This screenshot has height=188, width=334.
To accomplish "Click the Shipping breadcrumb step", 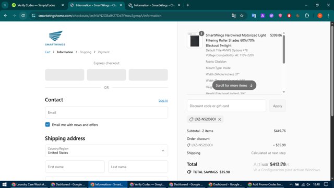I will pyautogui.click(x=86, y=52).
